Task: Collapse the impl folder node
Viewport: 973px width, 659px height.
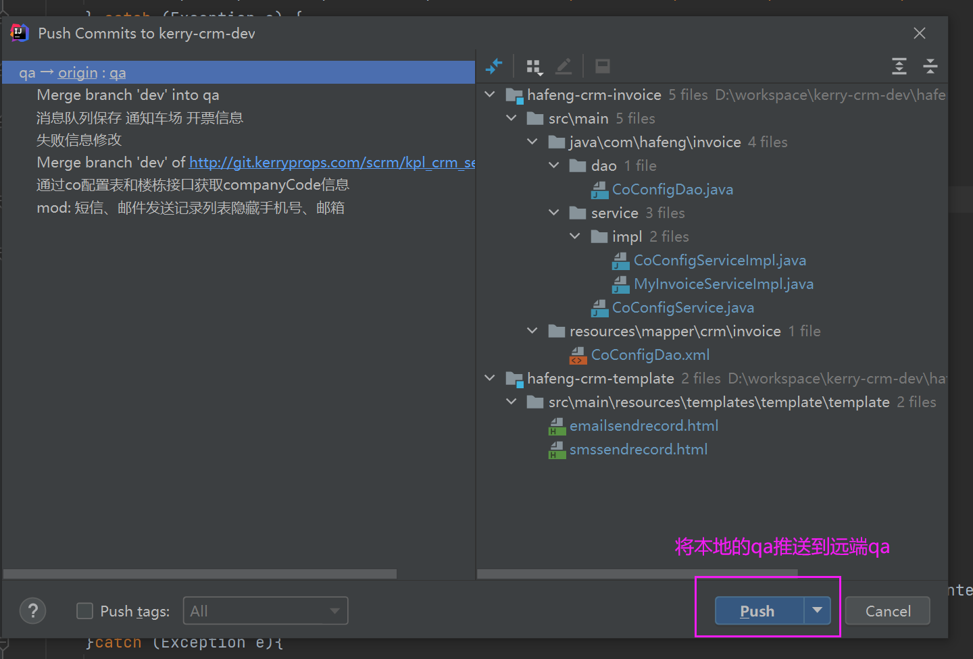Action: coord(575,236)
